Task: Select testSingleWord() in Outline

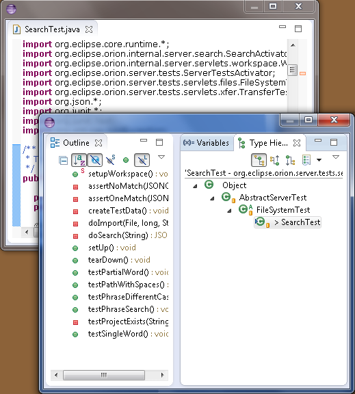Action: 128,334
